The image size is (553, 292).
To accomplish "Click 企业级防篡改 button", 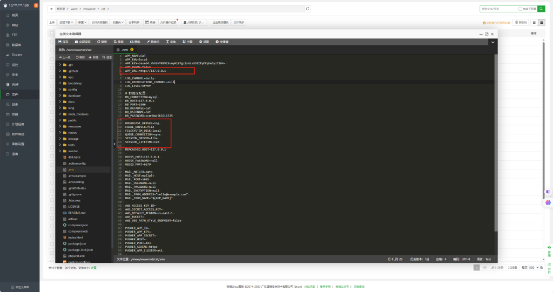I will (x=220, y=22).
